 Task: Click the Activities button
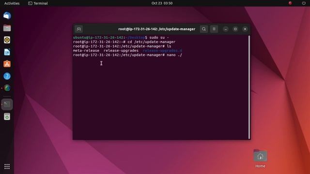point(12,3)
